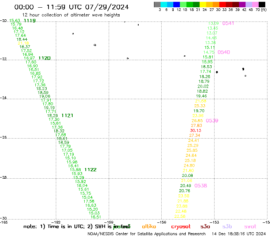This screenshot has width=270, height=237.
Task: Click the -159 longitude axis label
Action: (x=109, y=222)
